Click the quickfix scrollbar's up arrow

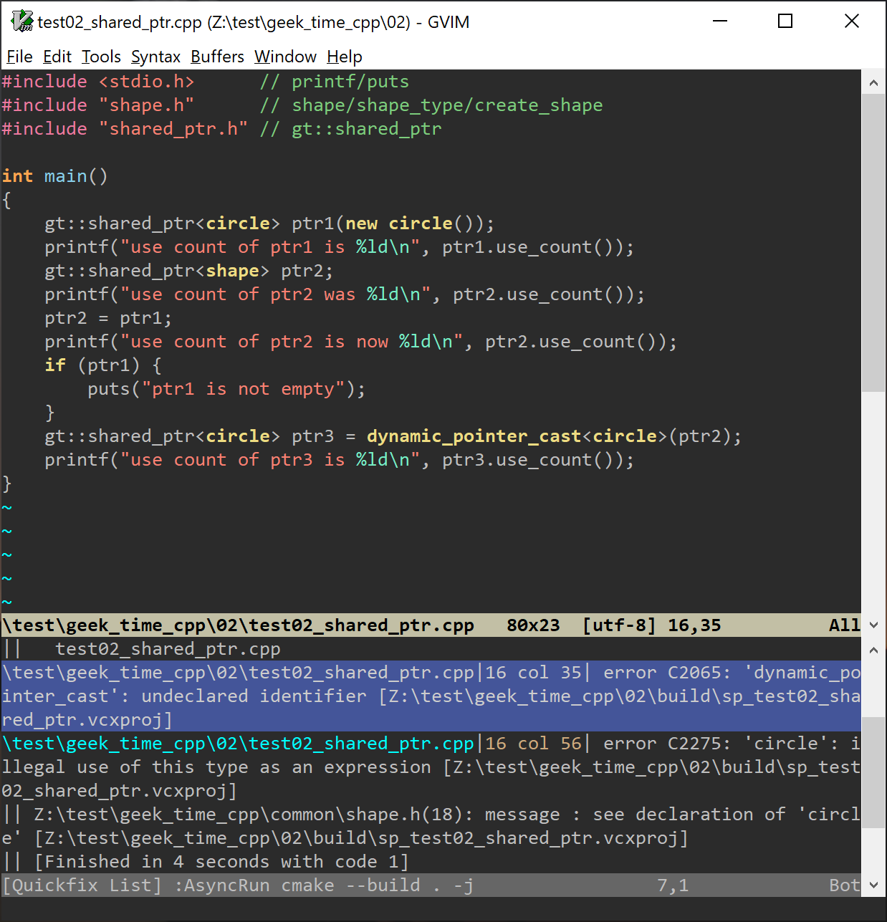click(x=874, y=650)
